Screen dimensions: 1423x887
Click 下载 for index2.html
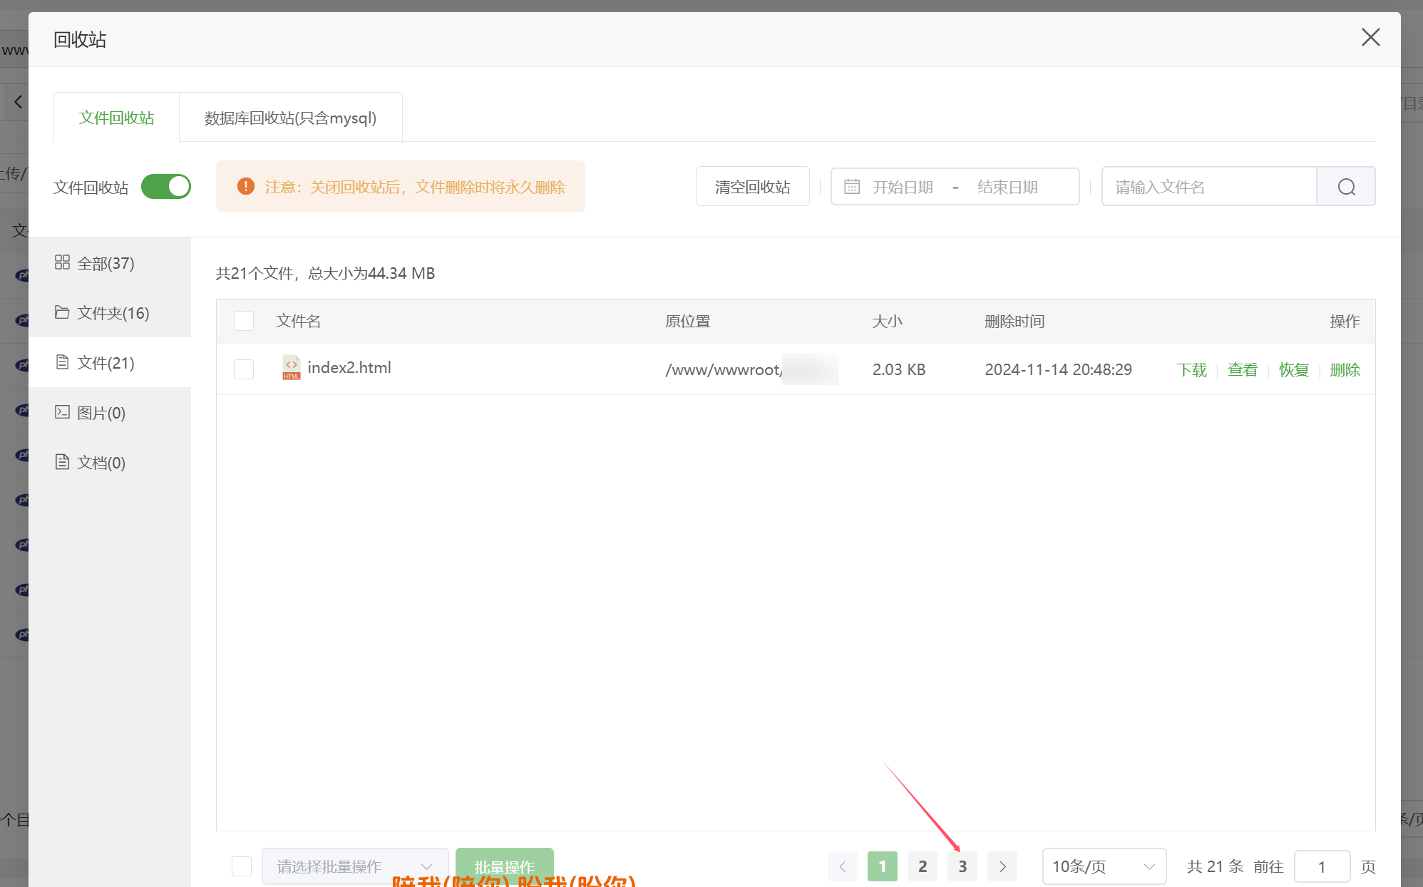coord(1191,369)
